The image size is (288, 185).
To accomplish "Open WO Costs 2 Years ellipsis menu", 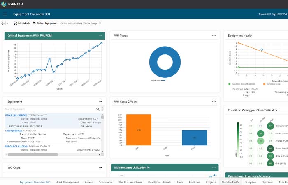I will coord(214,101).
